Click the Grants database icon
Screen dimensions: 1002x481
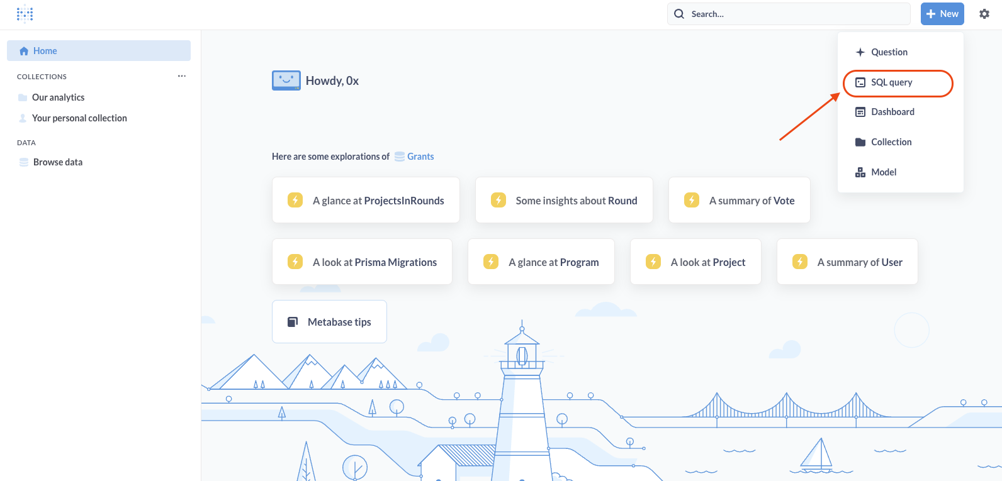(x=400, y=157)
